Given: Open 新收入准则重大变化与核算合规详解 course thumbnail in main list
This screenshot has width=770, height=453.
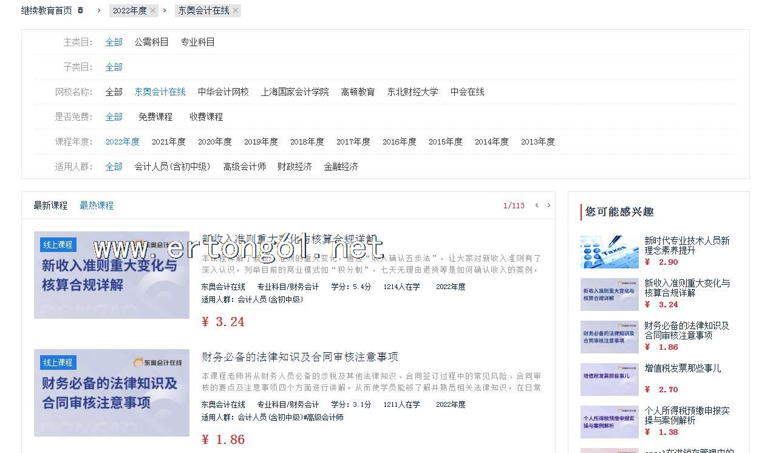Looking at the screenshot, I should pos(112,275).
